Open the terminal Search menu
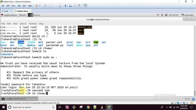196x110 pixels. pyautogui.click(x=23, y=24)
